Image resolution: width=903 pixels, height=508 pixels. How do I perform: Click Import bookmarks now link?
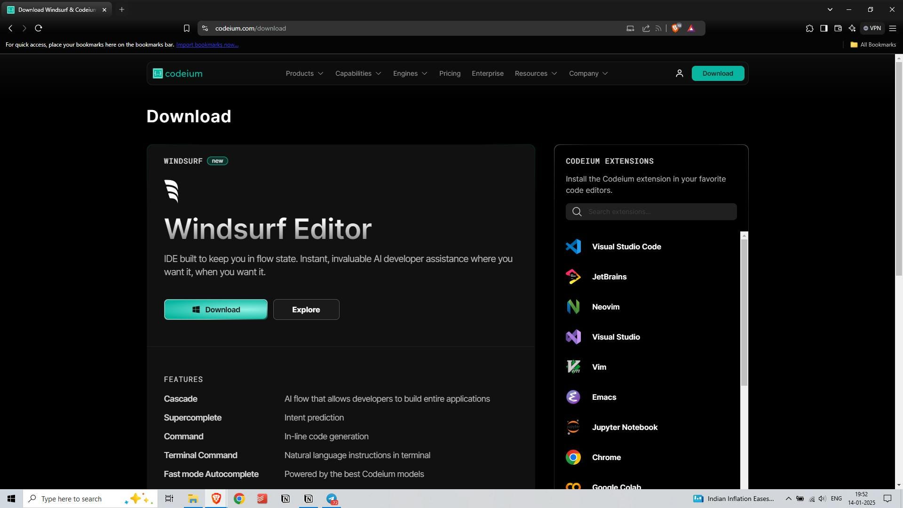click(207, 45)
